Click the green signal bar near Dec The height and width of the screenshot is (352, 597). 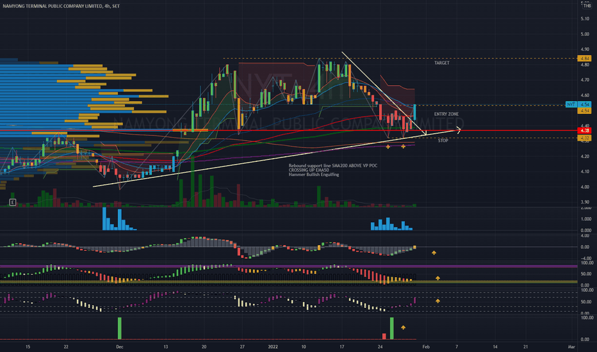[x=120, y=328]
